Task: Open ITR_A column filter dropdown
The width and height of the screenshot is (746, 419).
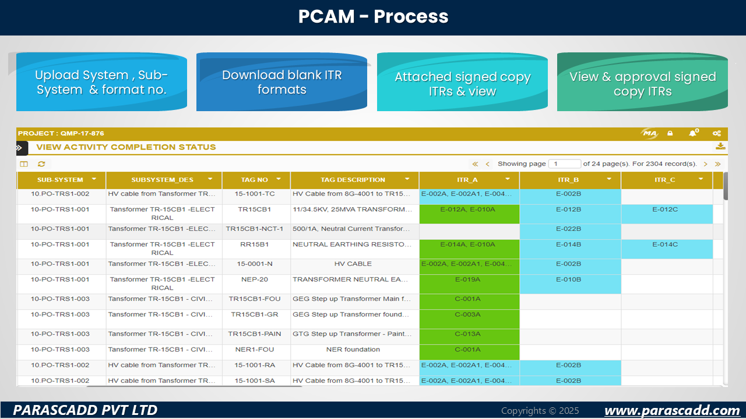Action: 508,179
